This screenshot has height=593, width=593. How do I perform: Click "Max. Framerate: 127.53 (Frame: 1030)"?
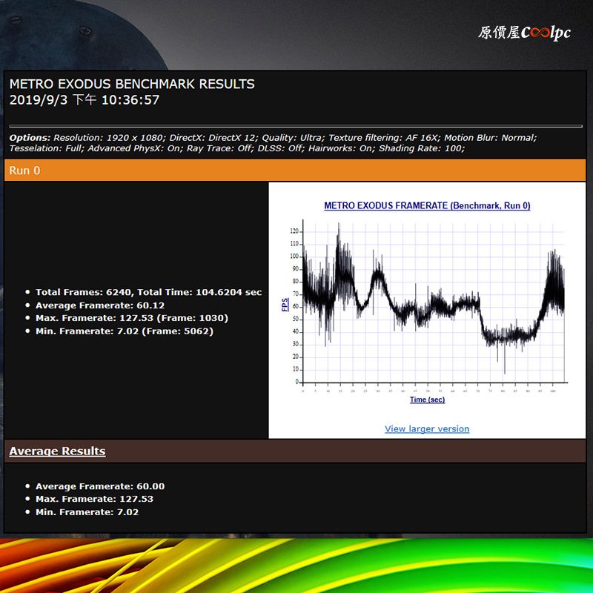pyautogui.click(x=132, y=318)
